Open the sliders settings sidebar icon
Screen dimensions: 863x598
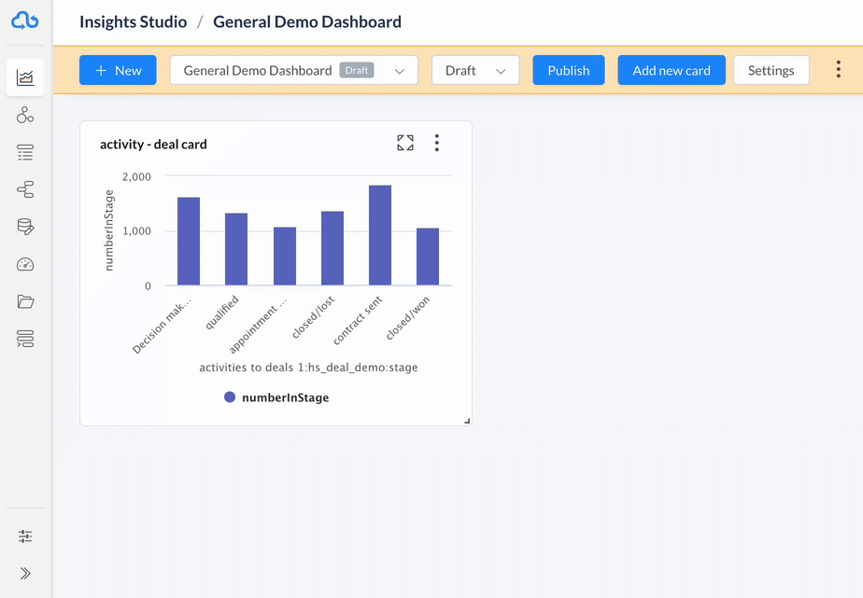(25, 535)
